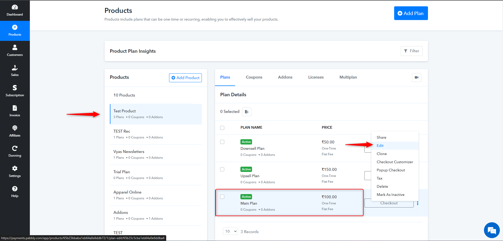Viewport: 503px width, 241px height.
Task: Open the Sales sidebar section
Action: (15, 71)
